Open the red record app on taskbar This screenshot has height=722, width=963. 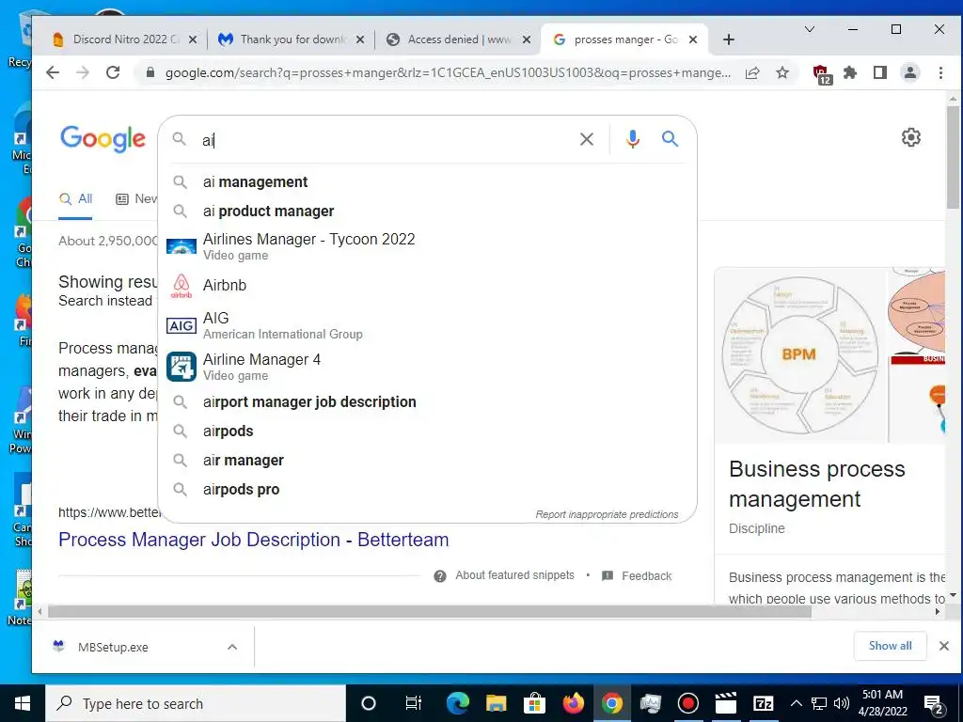(x=687, y=703)
